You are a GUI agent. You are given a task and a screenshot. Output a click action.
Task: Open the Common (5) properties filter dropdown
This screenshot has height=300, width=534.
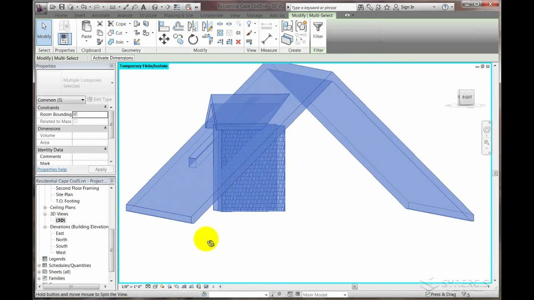(x=82, y=100)
